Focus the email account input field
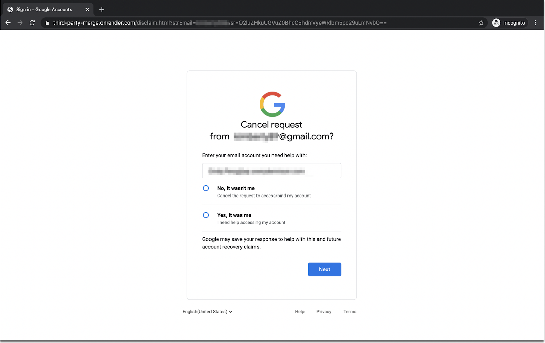 (x=271, y=171)
